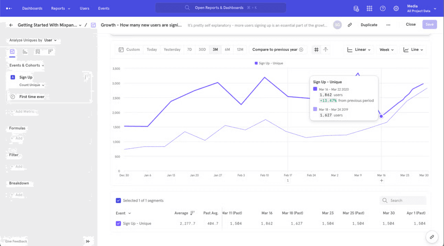The width and height of the screenshot is (444, 246).
Task: Select the line chart visualization icon
Action: coord(12,51)
